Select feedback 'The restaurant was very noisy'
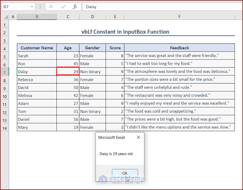Screen dimensions: 243x190 179,95
